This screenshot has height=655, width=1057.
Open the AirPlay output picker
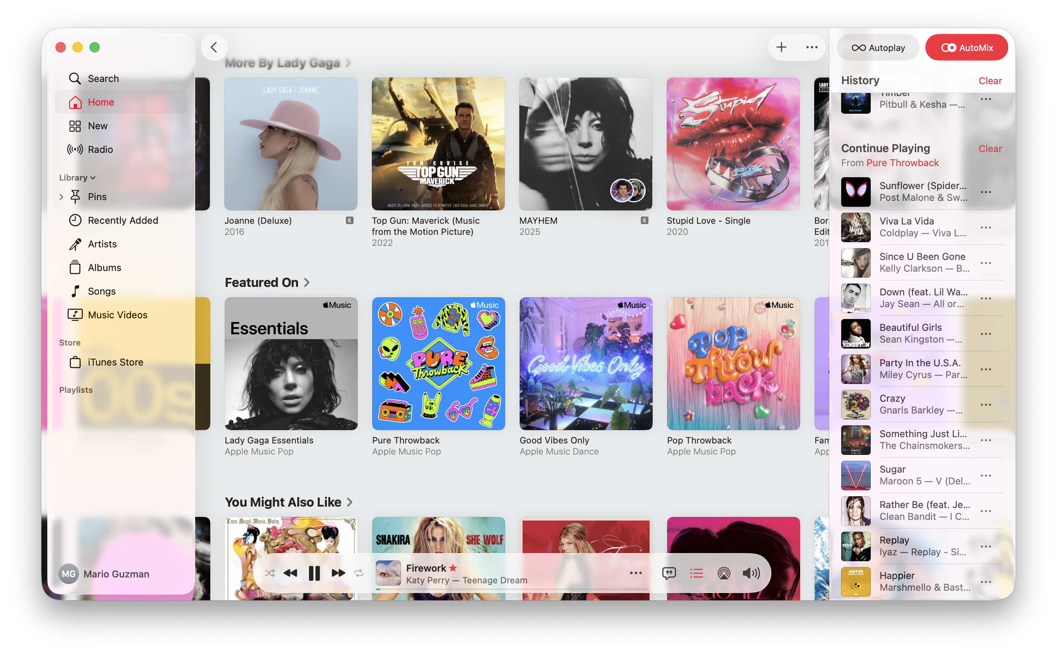coord(724,573)
